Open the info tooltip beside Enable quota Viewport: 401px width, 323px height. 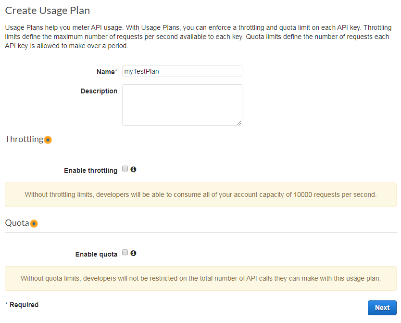[x=134, y=253]
